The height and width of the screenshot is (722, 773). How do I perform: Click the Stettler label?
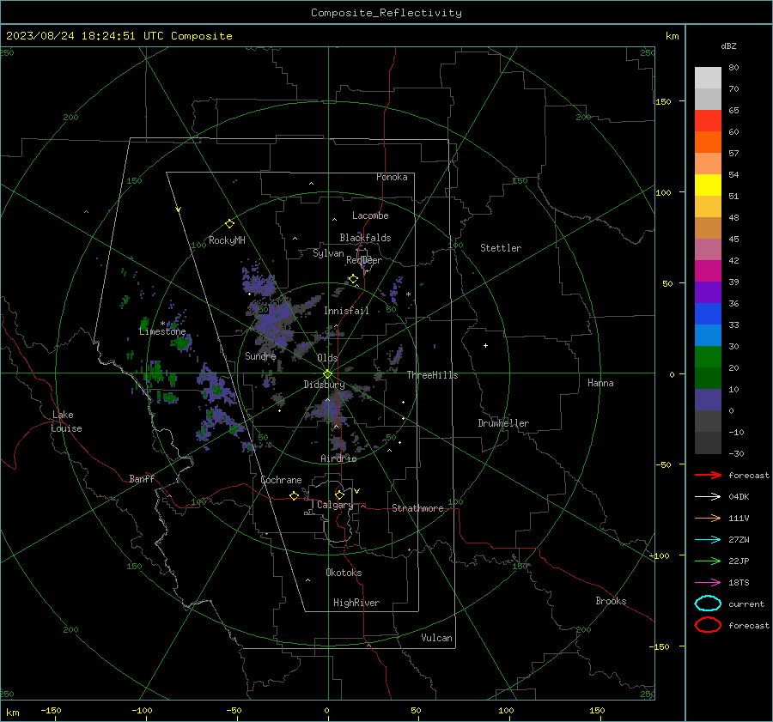pyautogui.click(x=501, y=248)
